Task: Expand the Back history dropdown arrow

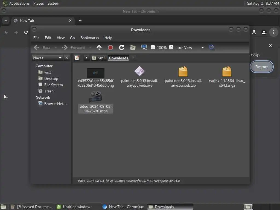Action: (x=56, y=48)
